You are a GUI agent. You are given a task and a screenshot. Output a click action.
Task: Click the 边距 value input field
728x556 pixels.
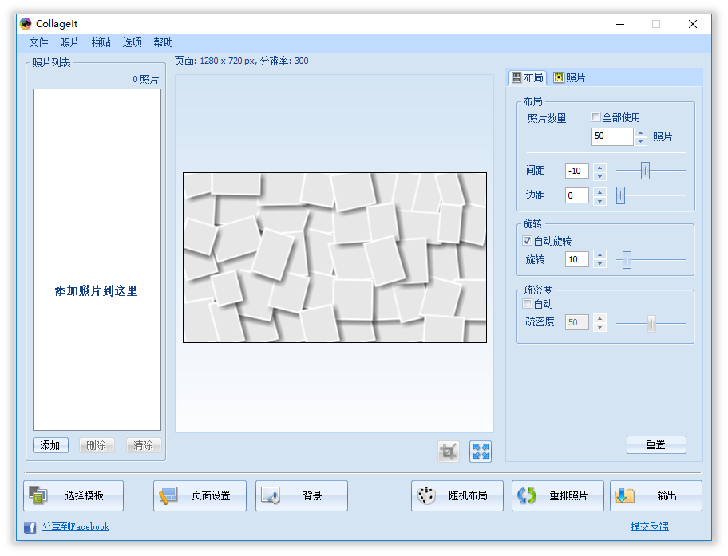[576, 195]
